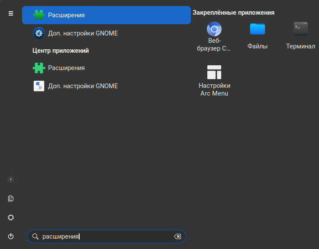Launch the Chromium web browser icon
The height and width of the screenshot is (249, 319).
(x=214, y=29)
